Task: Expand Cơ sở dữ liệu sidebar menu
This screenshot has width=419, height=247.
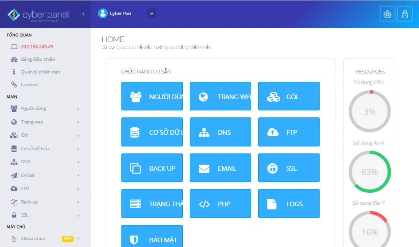Action: (45, 149)
